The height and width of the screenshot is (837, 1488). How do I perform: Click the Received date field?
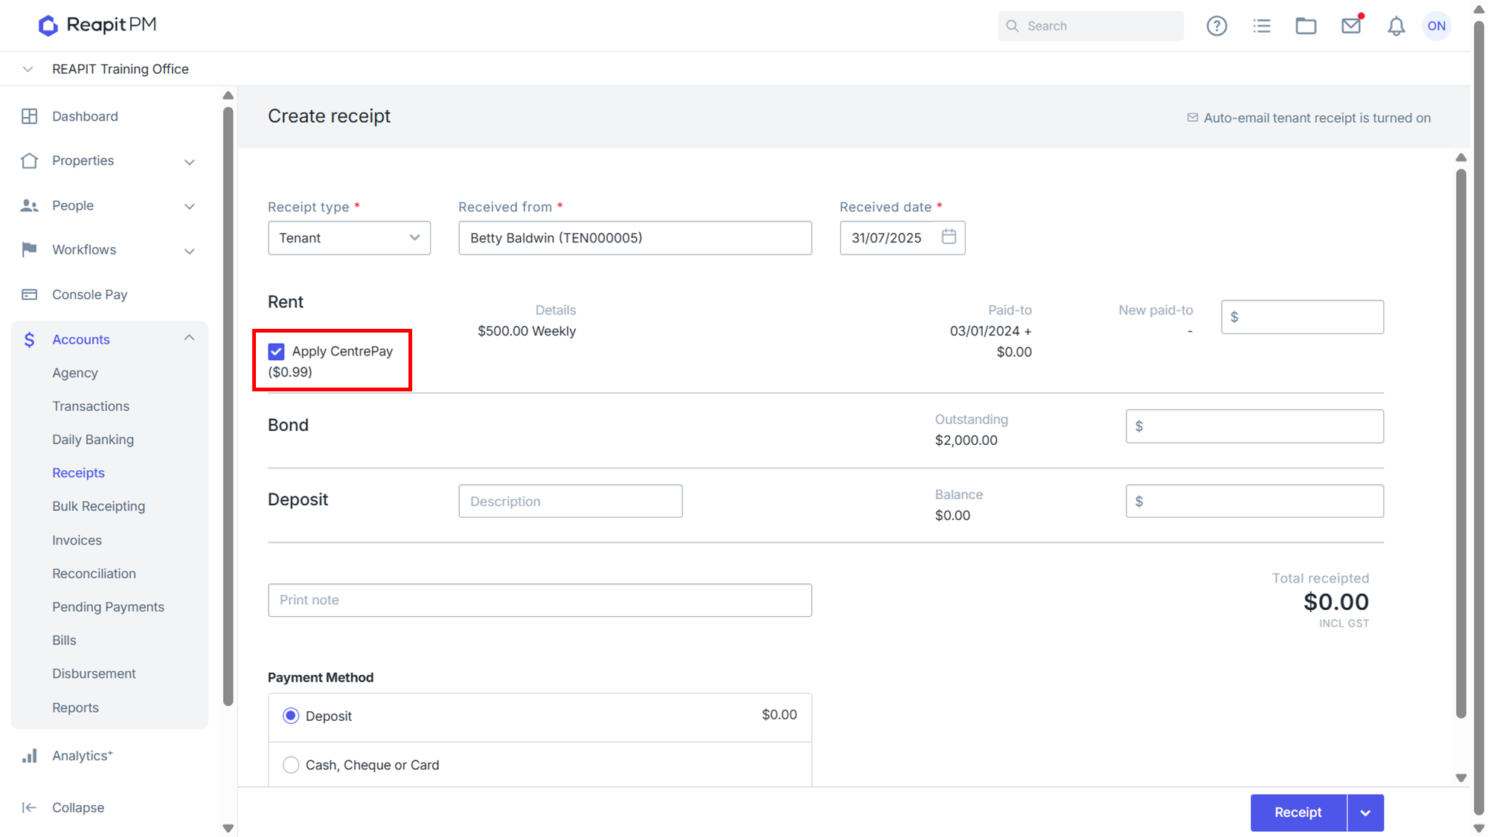[x=902, y=238]
